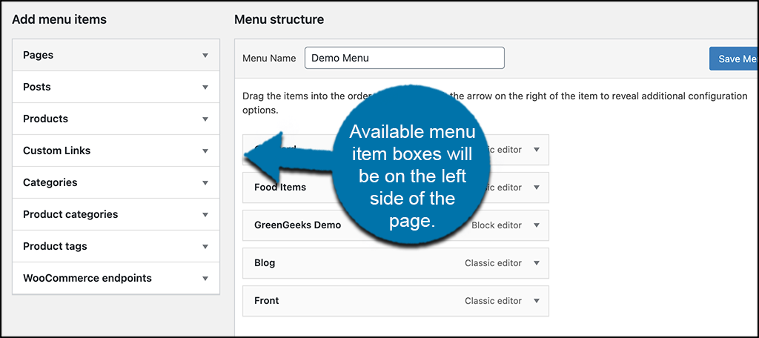Click Classic editor label on Front row
This screenshot has height=338, width=759.
pyautogui.click(x=493, y=301)
